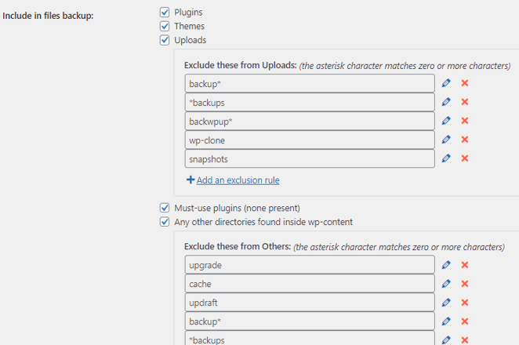Delete the updraft exclusion rule
This screenshot has width=519, height=345.
point(464,303)
